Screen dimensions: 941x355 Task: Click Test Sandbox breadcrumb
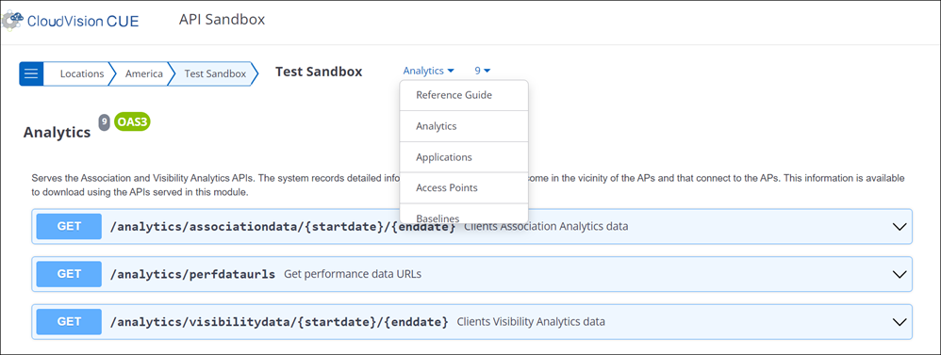tap(215, 73)
